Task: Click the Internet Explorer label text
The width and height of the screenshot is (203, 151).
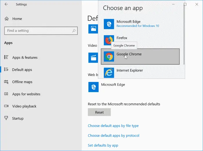Action: click(x=130, y=70)
